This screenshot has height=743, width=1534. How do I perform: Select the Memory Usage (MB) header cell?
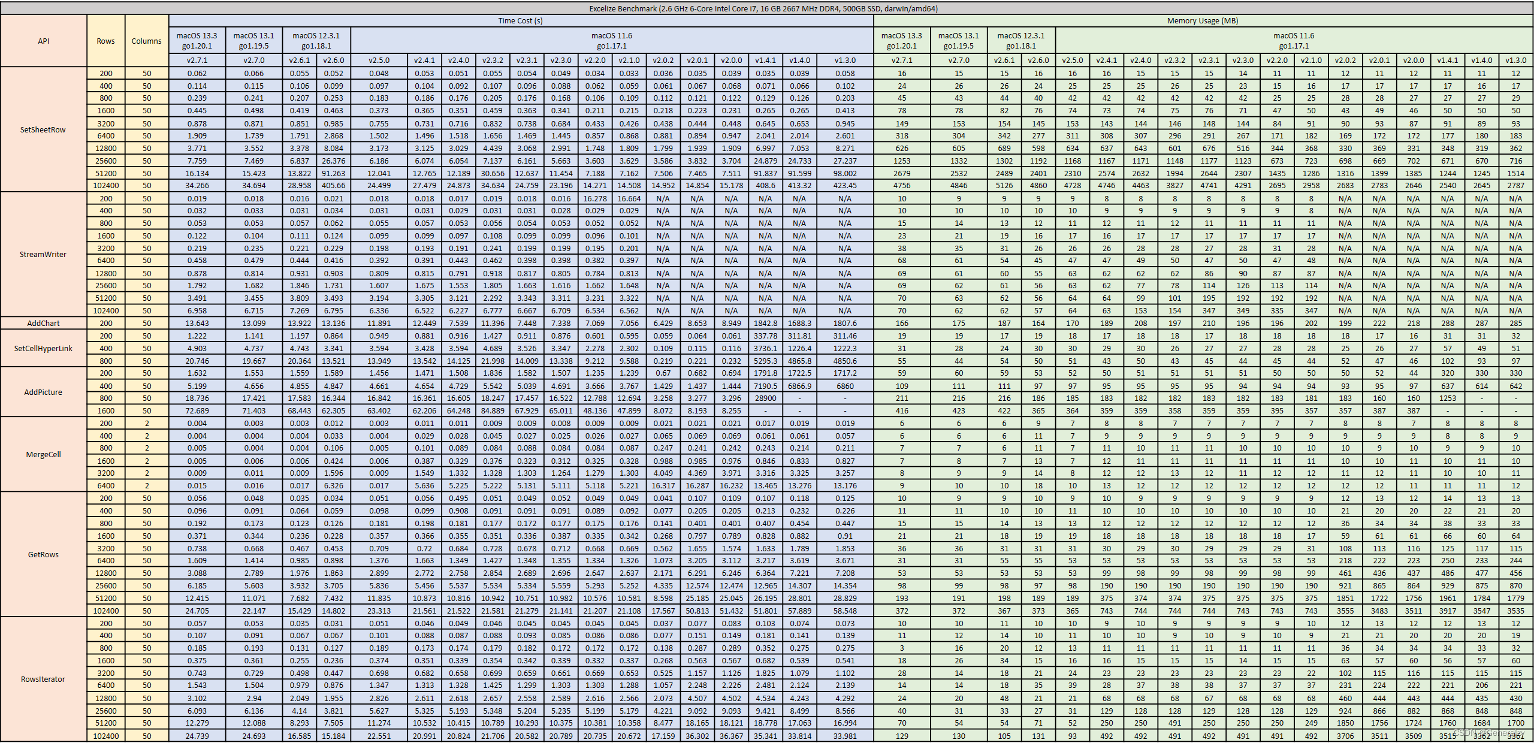point(1202,21)
